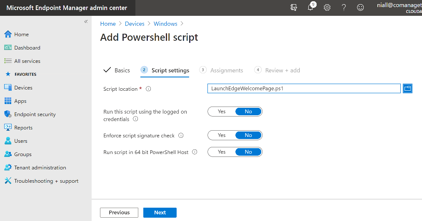
Task: Open All services in the sidebar
Action: [x=27, y=61]
